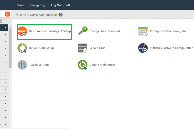Expand the highlighted dark sidebar category arrow
Viewport: 194px width, 129px height.
(x=5, y=28)
